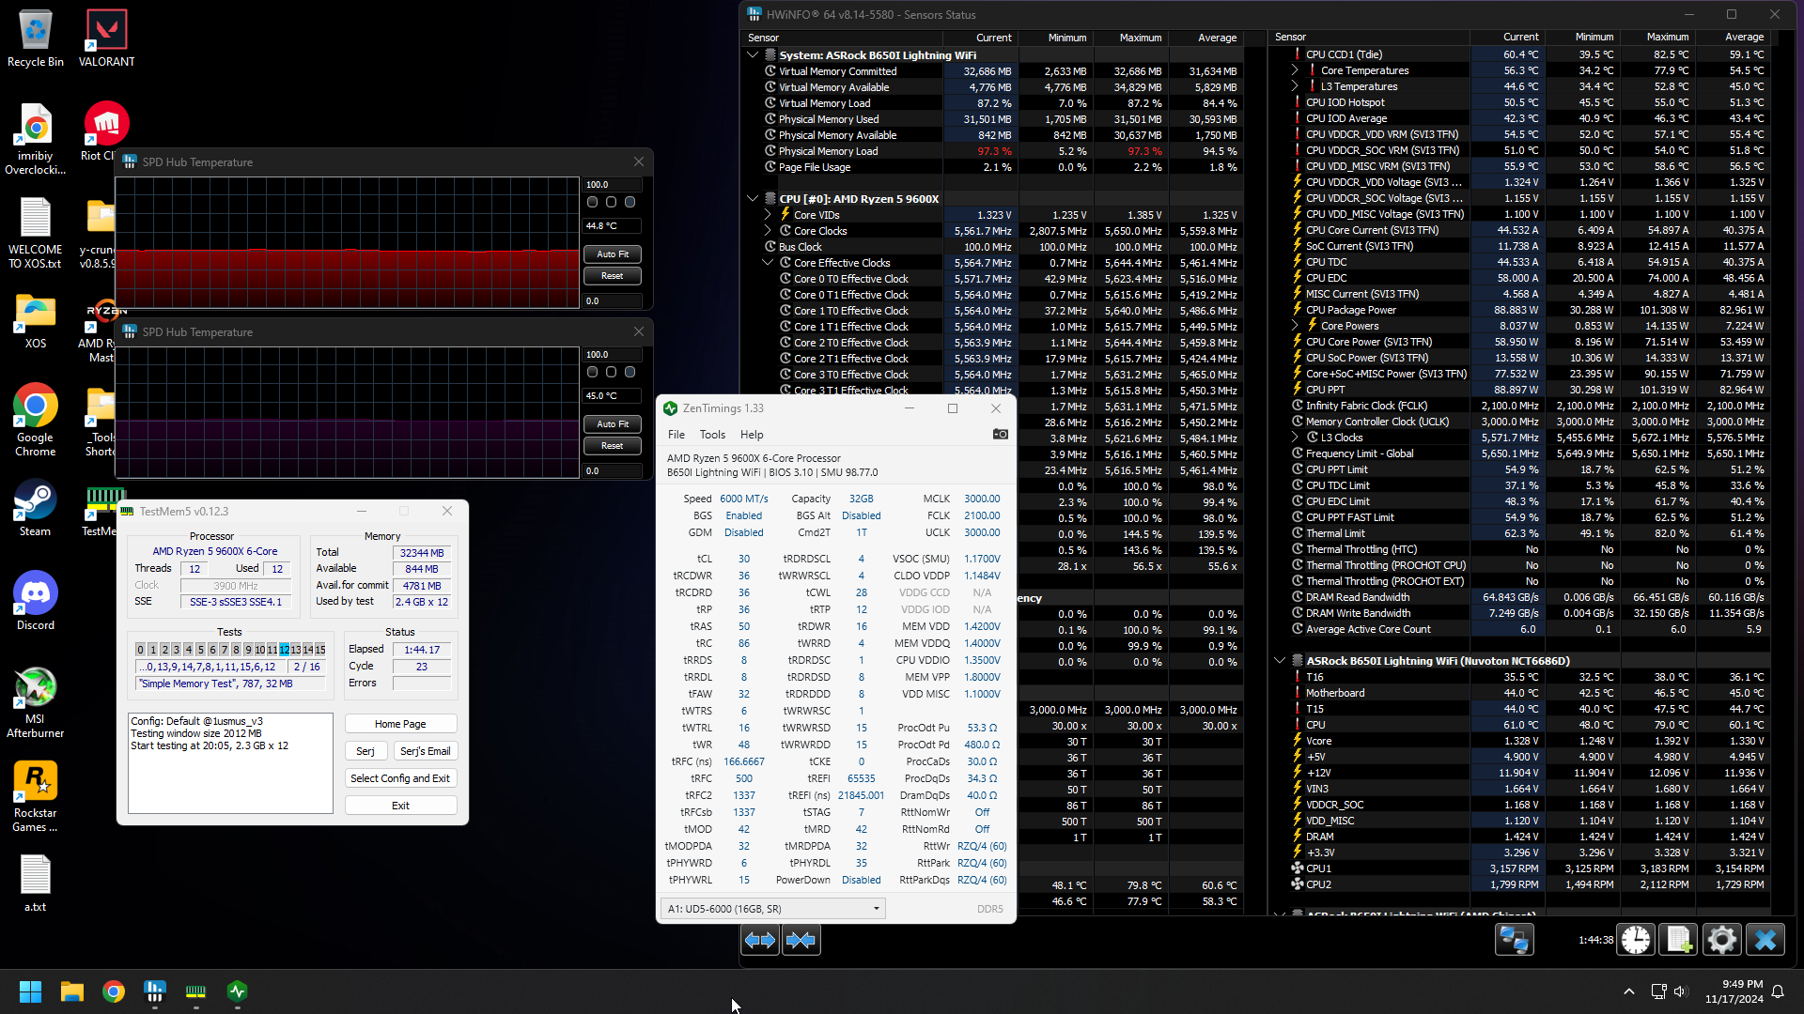1804x1014 pixels.
Task: Click CPU Package Power sensor row
Action: 1519,310
